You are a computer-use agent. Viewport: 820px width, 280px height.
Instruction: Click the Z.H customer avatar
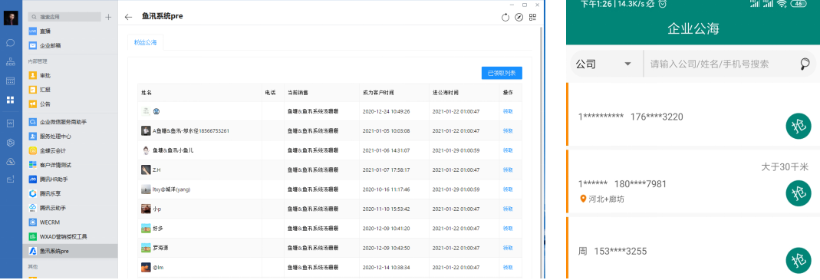point(146,170)
